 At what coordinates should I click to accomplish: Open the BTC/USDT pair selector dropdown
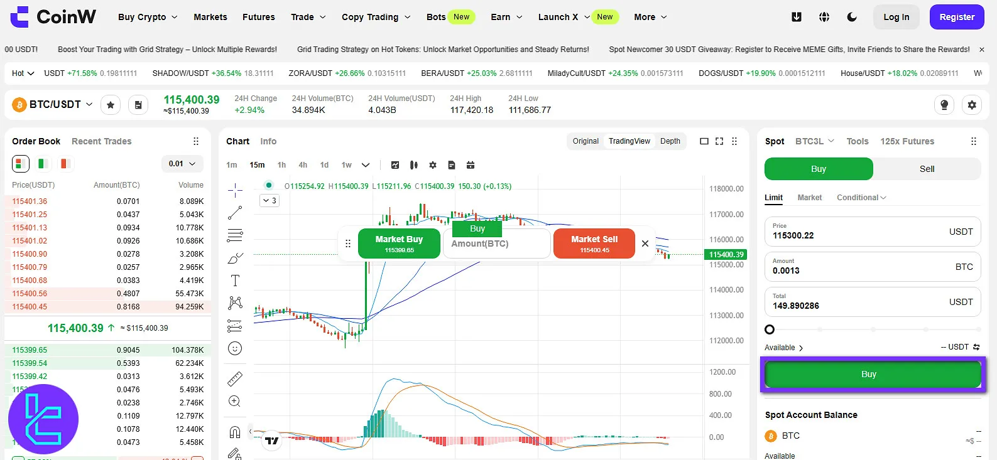click(x=53, y=104)
